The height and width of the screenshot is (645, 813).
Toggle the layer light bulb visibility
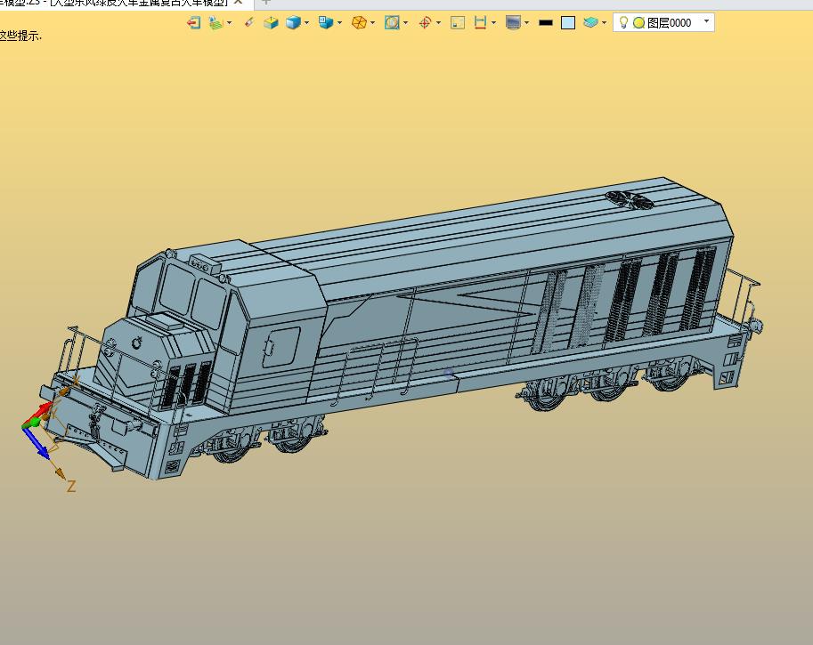pyautogui.click(x=623, y=22)
